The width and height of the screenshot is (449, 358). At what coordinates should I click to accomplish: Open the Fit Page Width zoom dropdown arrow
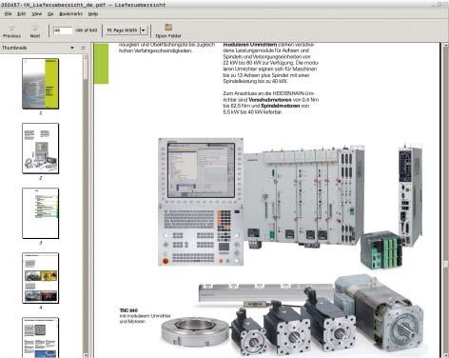(143, 30)
